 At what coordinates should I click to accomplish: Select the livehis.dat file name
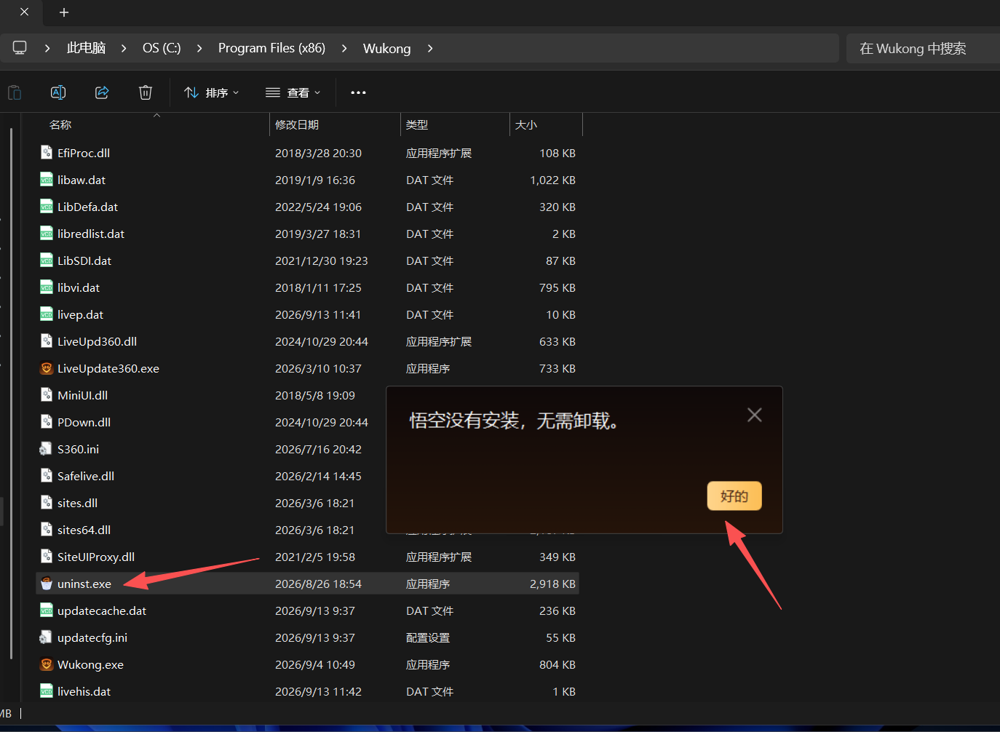[x=84, y=691]
